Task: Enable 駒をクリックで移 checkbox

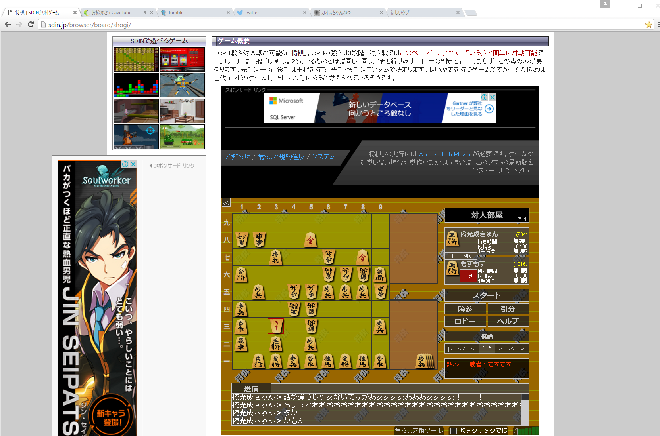Action: 453,431
